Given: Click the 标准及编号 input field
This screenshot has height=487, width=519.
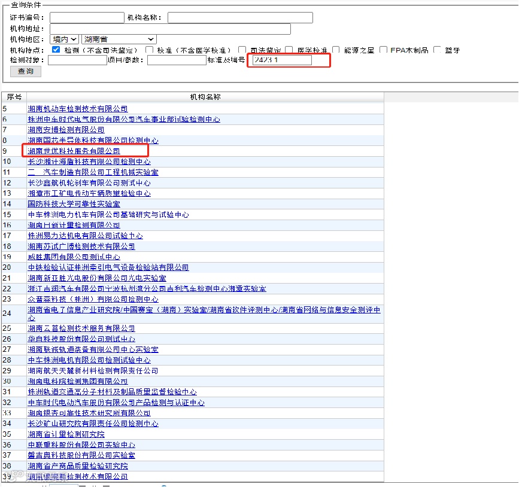Looking at the screenshot, I should pyautogui.click(x=282, y=60).
